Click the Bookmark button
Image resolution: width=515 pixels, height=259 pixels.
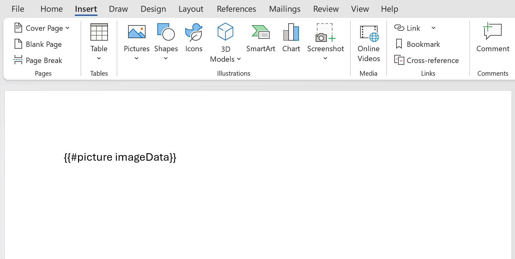(418, 44)
